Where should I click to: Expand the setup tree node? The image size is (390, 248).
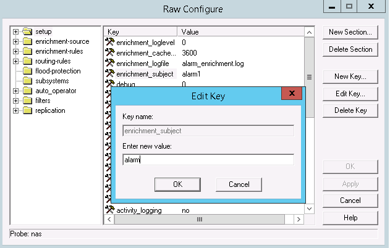[15, 32]
